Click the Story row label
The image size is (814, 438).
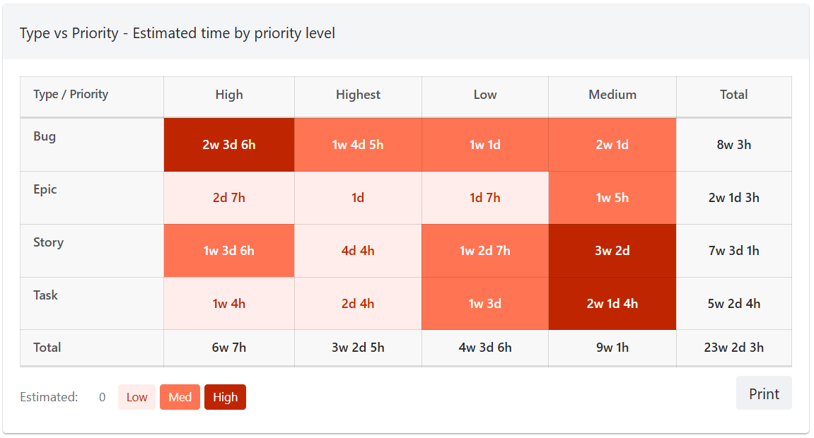click(x=49, y=242)
